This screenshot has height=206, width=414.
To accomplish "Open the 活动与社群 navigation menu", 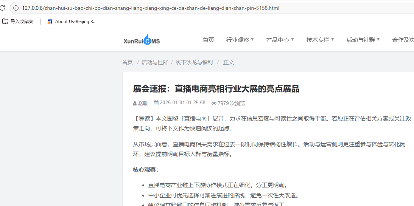I will pyautogui.click(x=360, y=40).
